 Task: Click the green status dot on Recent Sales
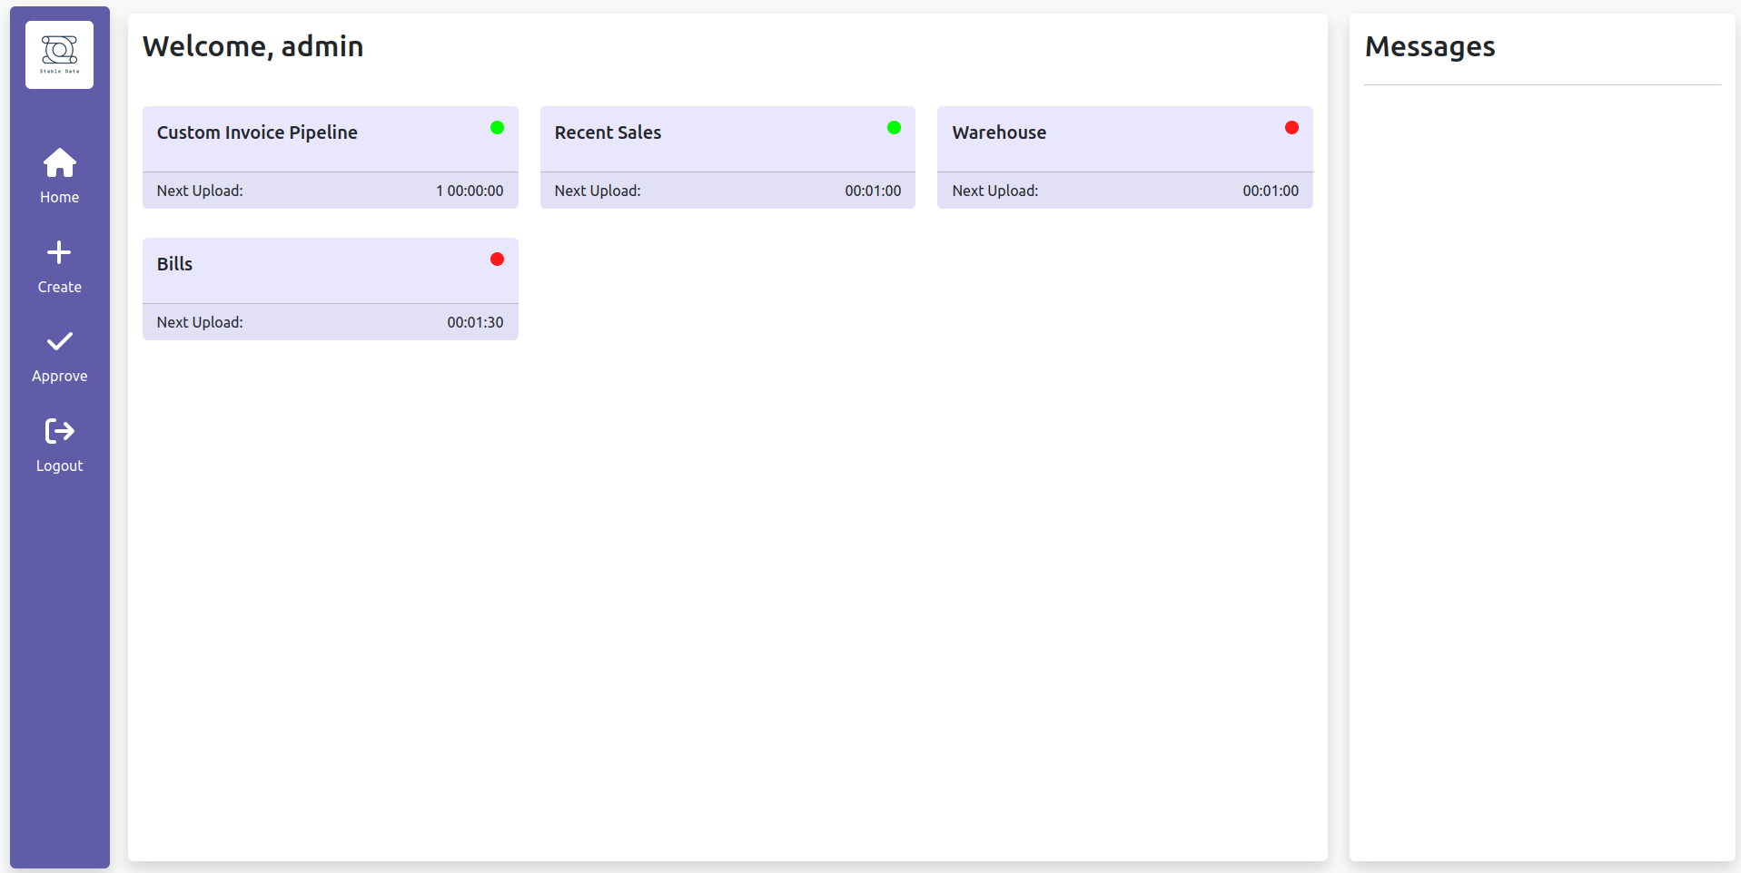(x=894, y=128)
